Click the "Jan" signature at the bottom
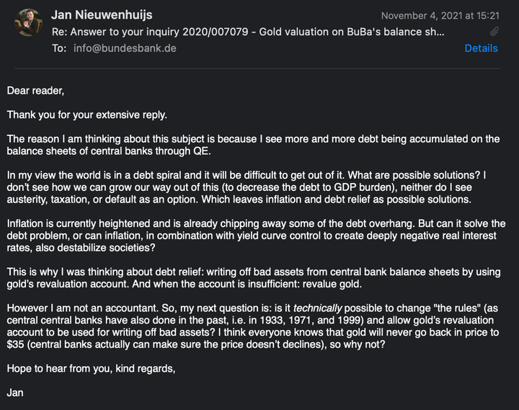This screenshot has width=519, height=410. click(15, 393)
